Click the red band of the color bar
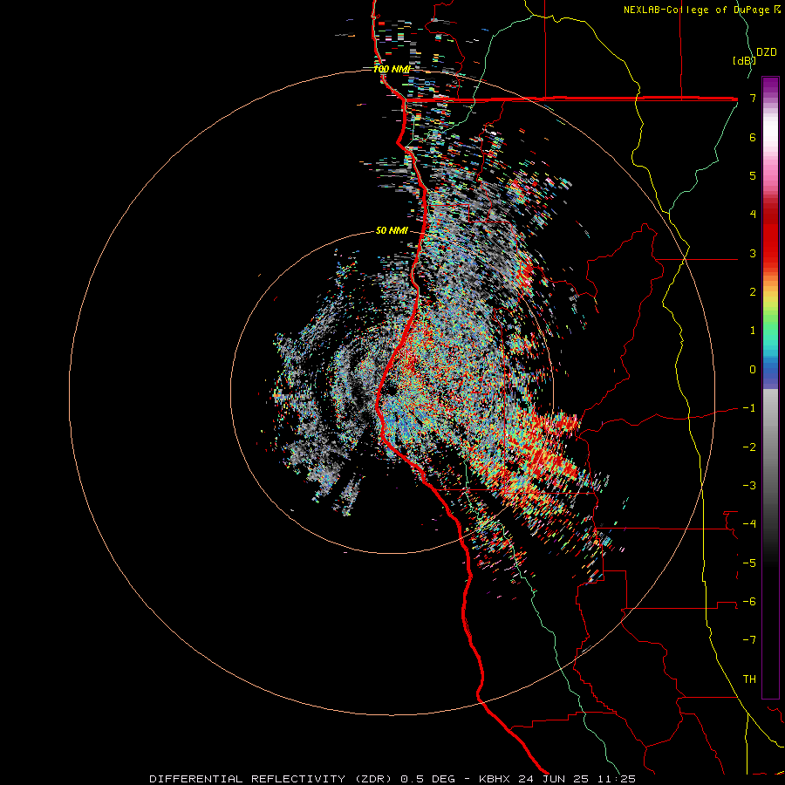Image resolution: width=785 pixels, height=785 pixels. (770, 235)
